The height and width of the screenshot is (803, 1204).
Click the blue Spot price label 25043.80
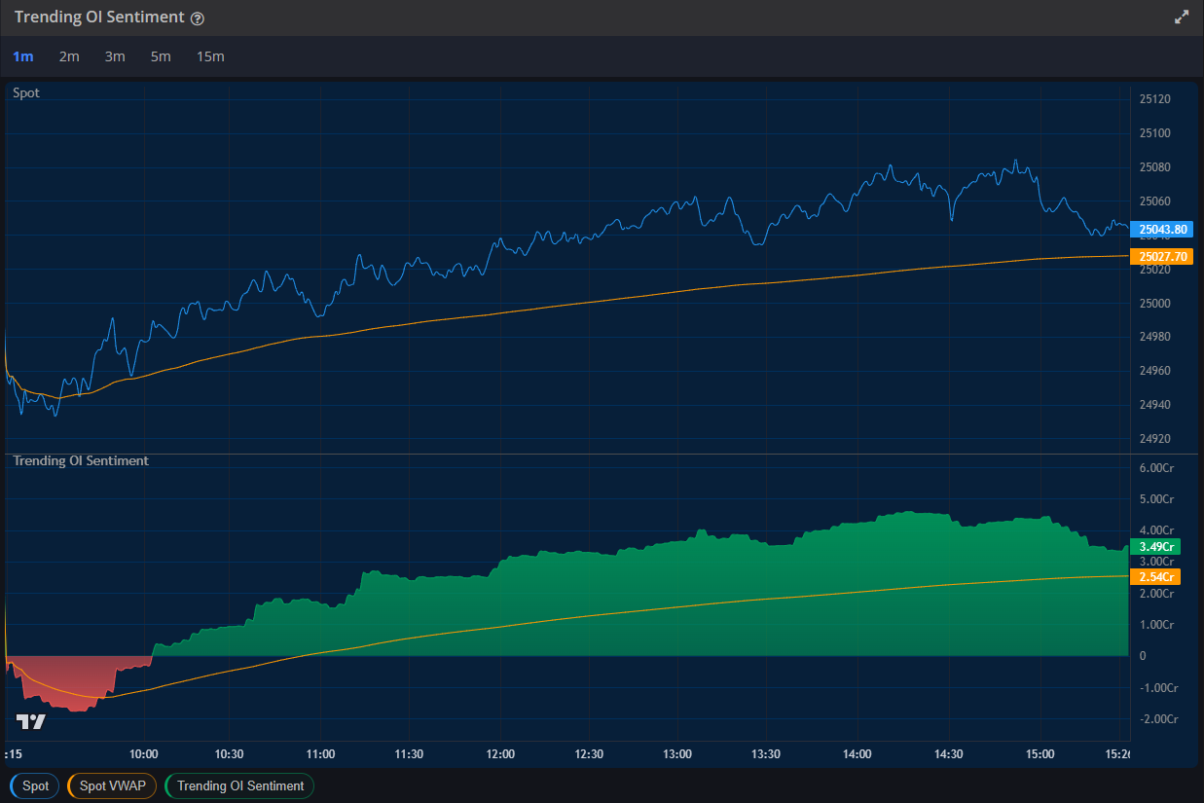pyautogui.click(x=1164, y=229)
